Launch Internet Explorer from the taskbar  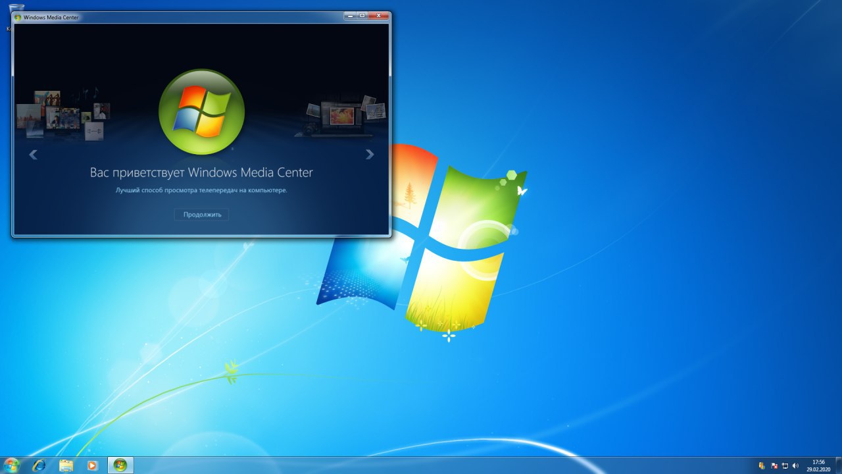click(x=39, y=465)
